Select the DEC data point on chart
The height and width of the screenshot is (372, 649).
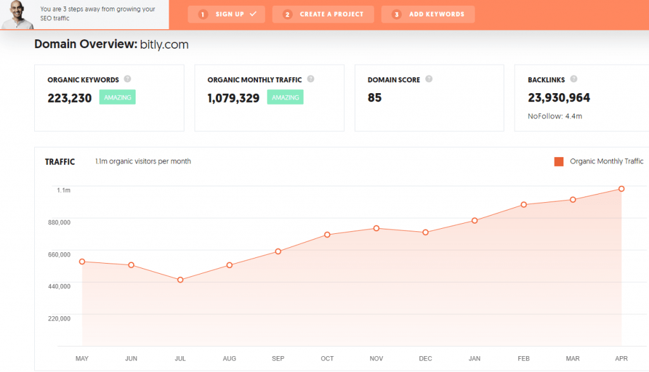(425, 233)
